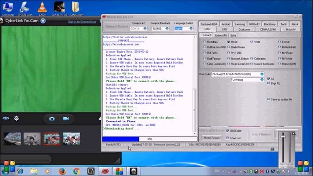Click the red eye taskbar icon

(105, 171)
